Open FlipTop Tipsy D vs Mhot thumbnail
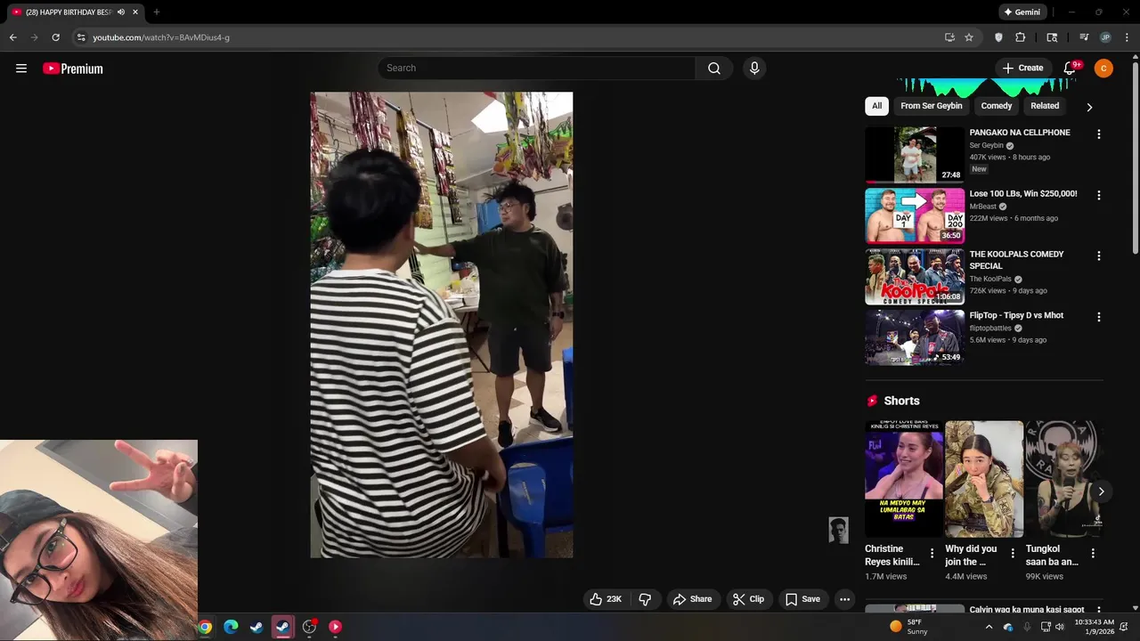1140x641 pixels. [915, 337]
